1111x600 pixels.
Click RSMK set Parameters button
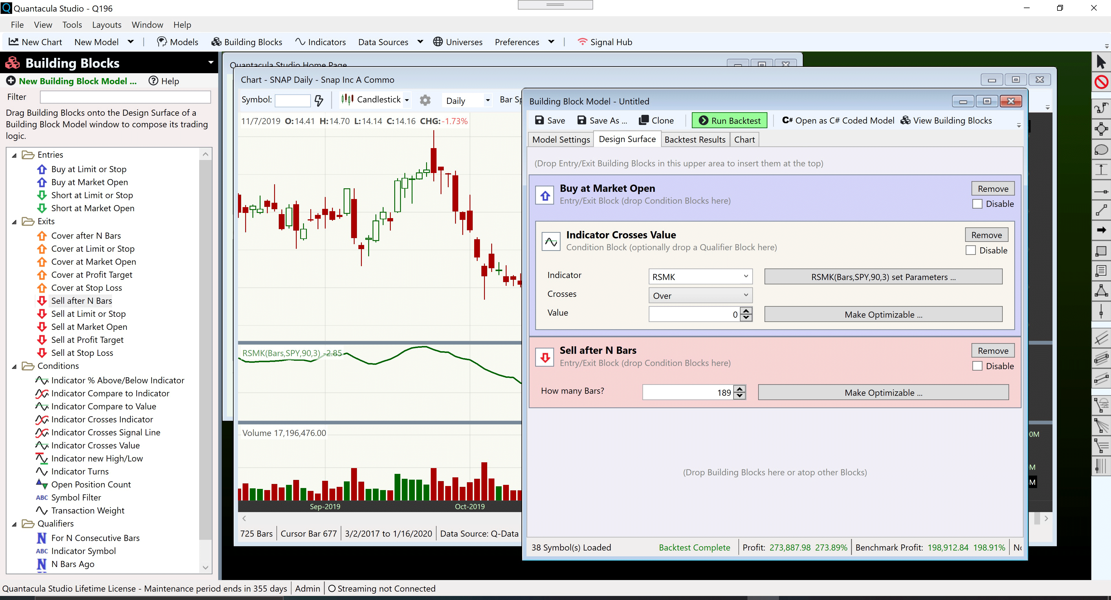click(883, 277)
